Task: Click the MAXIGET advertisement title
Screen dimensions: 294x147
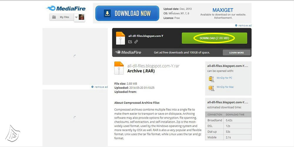Action: 223,10
